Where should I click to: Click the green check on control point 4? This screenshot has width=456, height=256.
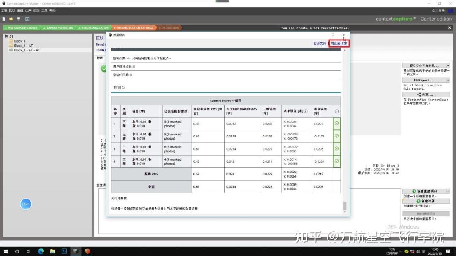337,161
